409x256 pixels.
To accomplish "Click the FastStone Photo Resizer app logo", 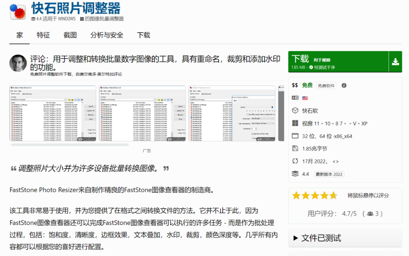I will 18,12.
